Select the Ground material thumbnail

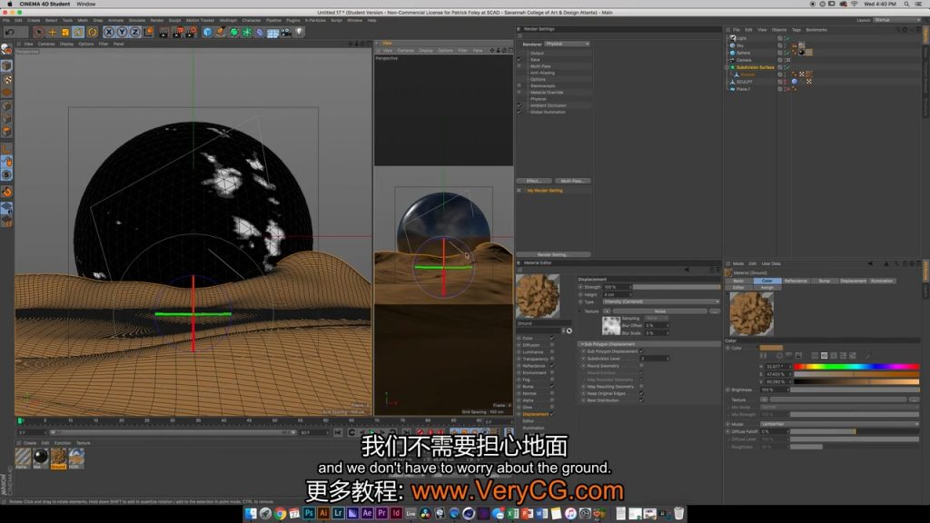pos(58,458)
